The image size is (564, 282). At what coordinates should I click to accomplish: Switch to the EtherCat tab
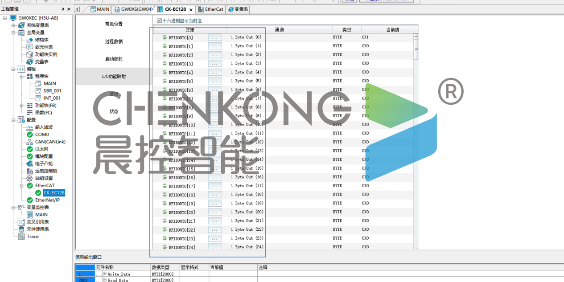coord(210,9)
